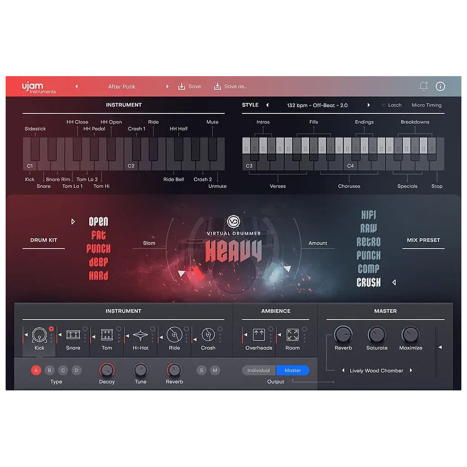
Task: Select the Room ambience icon
Action: point(292,335)
